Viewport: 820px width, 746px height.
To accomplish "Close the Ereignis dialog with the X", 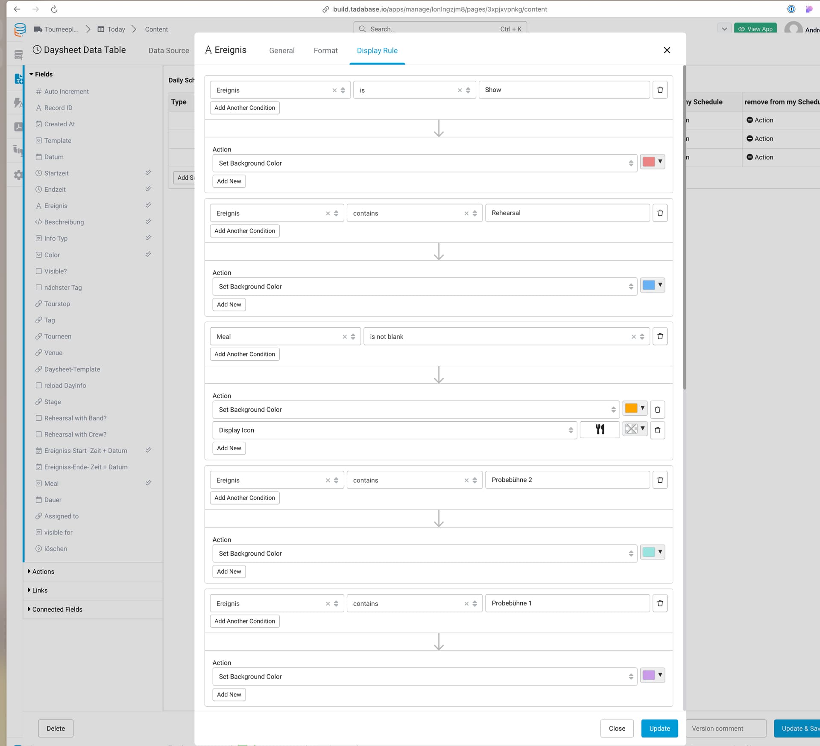I will (x=667, y=50).
